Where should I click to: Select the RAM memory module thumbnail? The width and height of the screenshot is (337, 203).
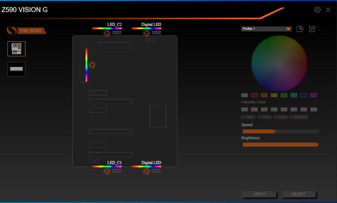(16, 69)
